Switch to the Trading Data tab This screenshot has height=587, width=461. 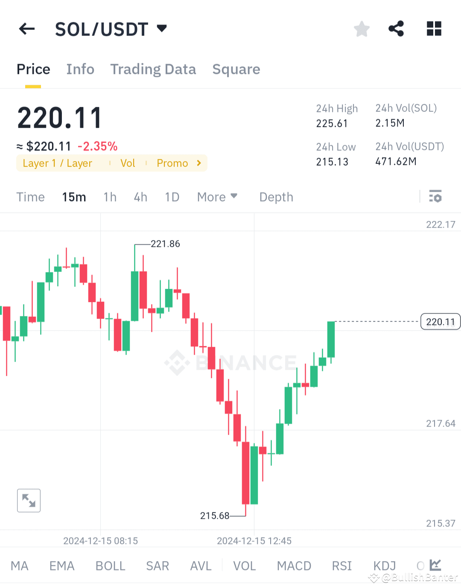coord(153,69)
